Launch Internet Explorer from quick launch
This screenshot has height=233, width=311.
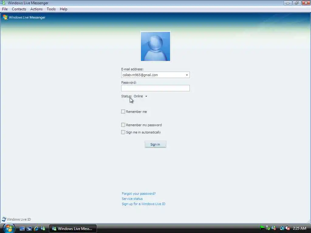(36, 228)
